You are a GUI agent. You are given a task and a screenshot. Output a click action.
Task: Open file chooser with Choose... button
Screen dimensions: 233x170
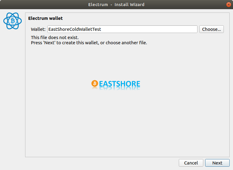tap(211, 29)
